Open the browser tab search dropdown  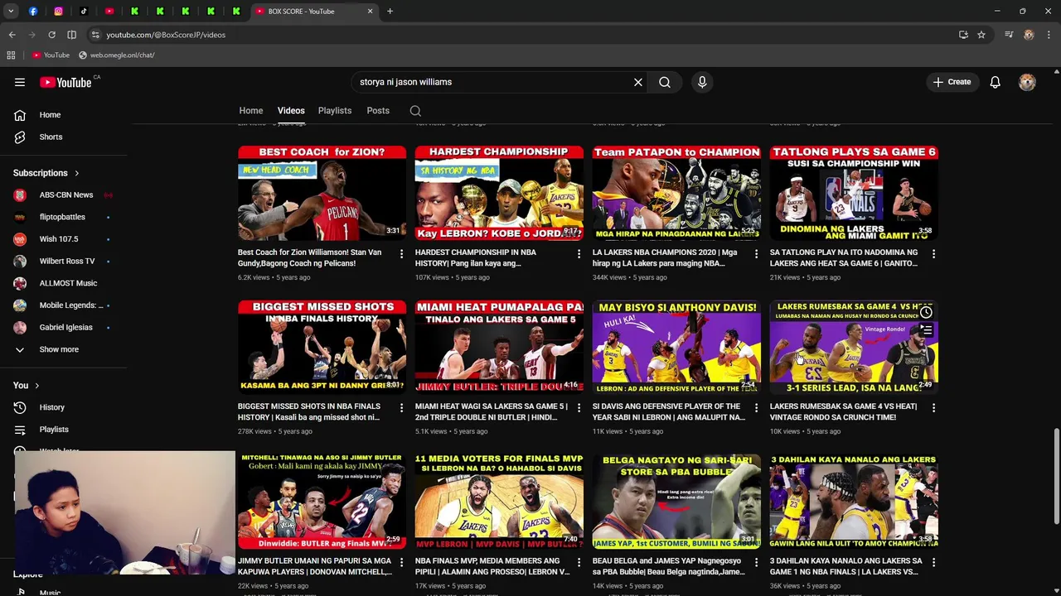pos(11,12)
